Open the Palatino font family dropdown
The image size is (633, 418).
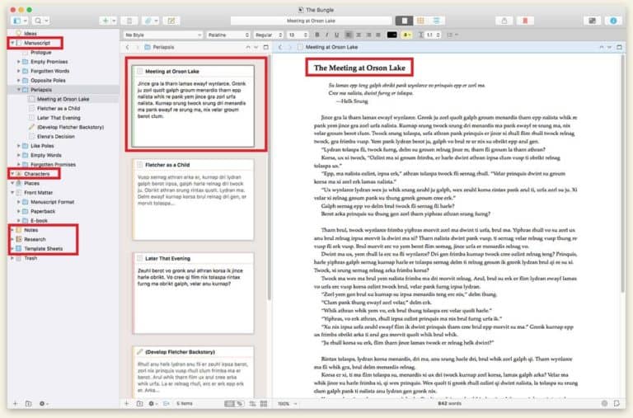[x=228, y=35]
